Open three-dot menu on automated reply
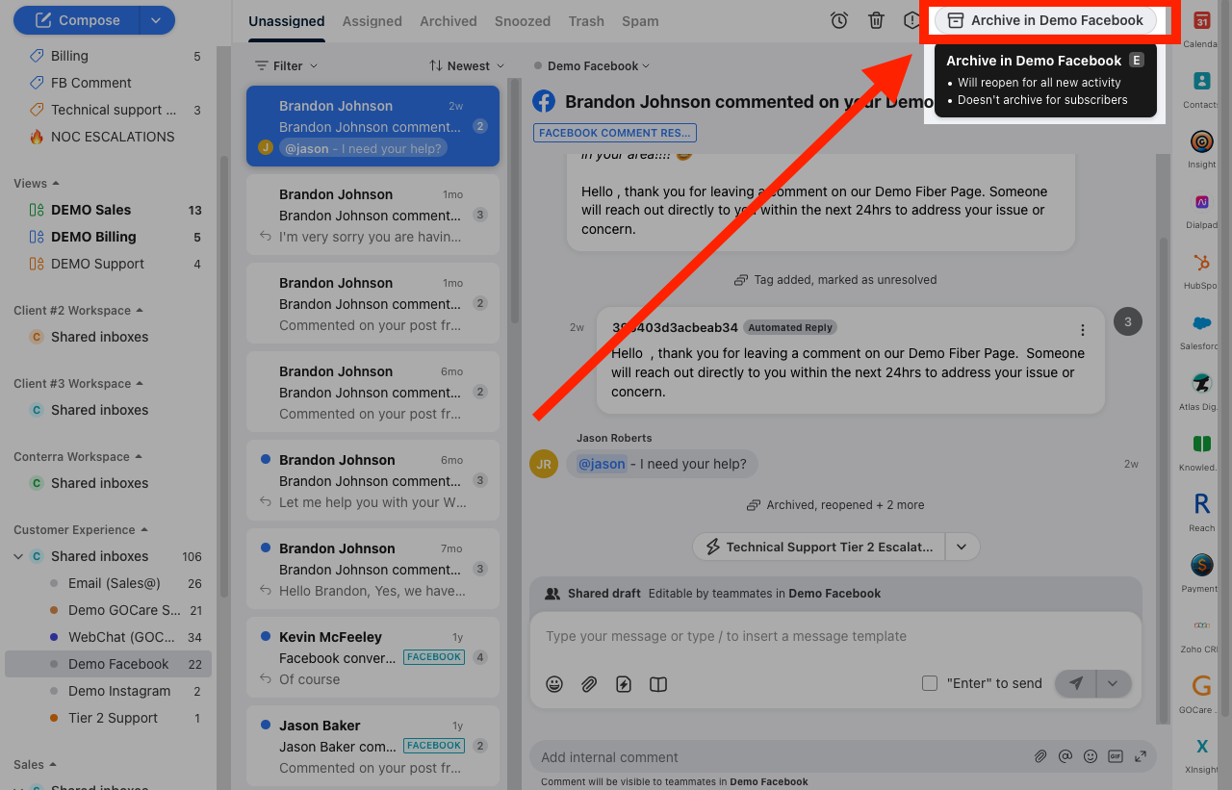The height and width of the screenshot is (790, 1232). click(1083, 330)
